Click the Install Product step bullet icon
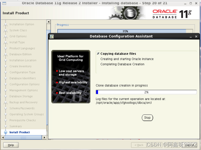The image size is (201, 150). 6,132
